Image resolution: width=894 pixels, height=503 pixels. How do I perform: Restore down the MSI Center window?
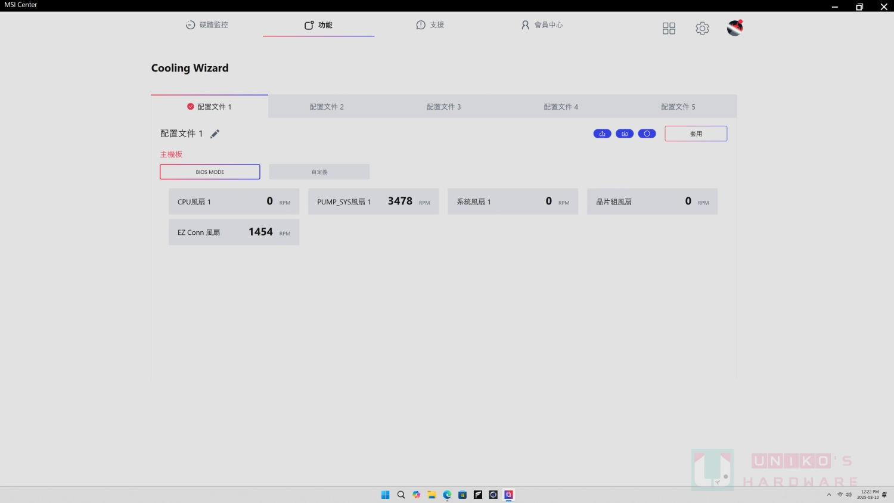click(859, 7)
